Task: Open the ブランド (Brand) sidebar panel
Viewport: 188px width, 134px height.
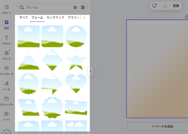Action: pos(7,55)
